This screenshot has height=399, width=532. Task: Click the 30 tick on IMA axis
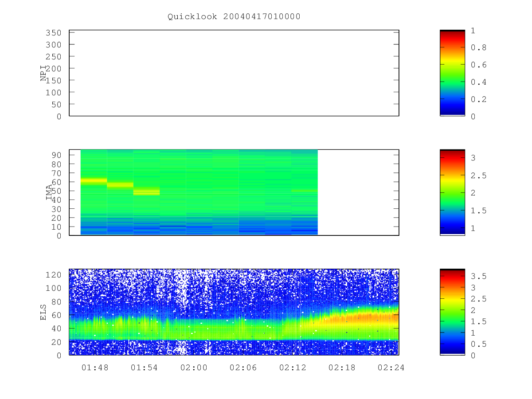pos(56,209)
